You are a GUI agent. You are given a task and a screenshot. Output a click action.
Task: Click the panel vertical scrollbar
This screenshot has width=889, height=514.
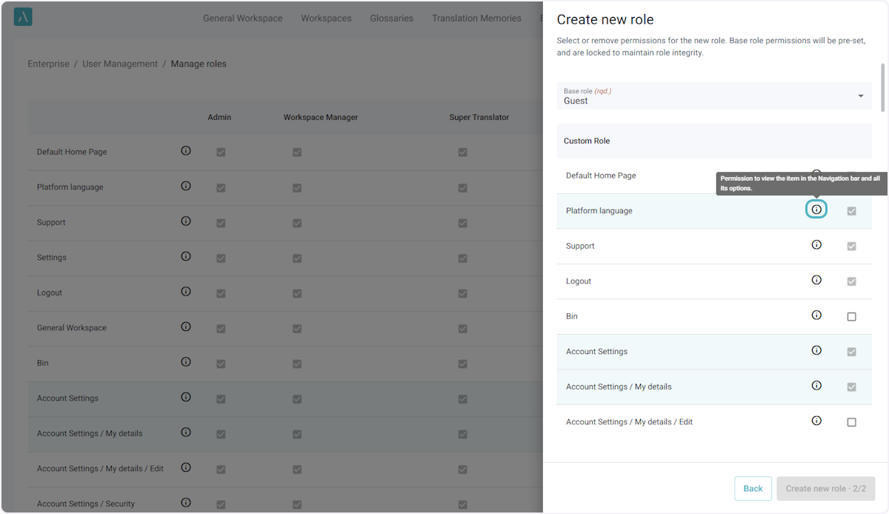tap(882, 87)
